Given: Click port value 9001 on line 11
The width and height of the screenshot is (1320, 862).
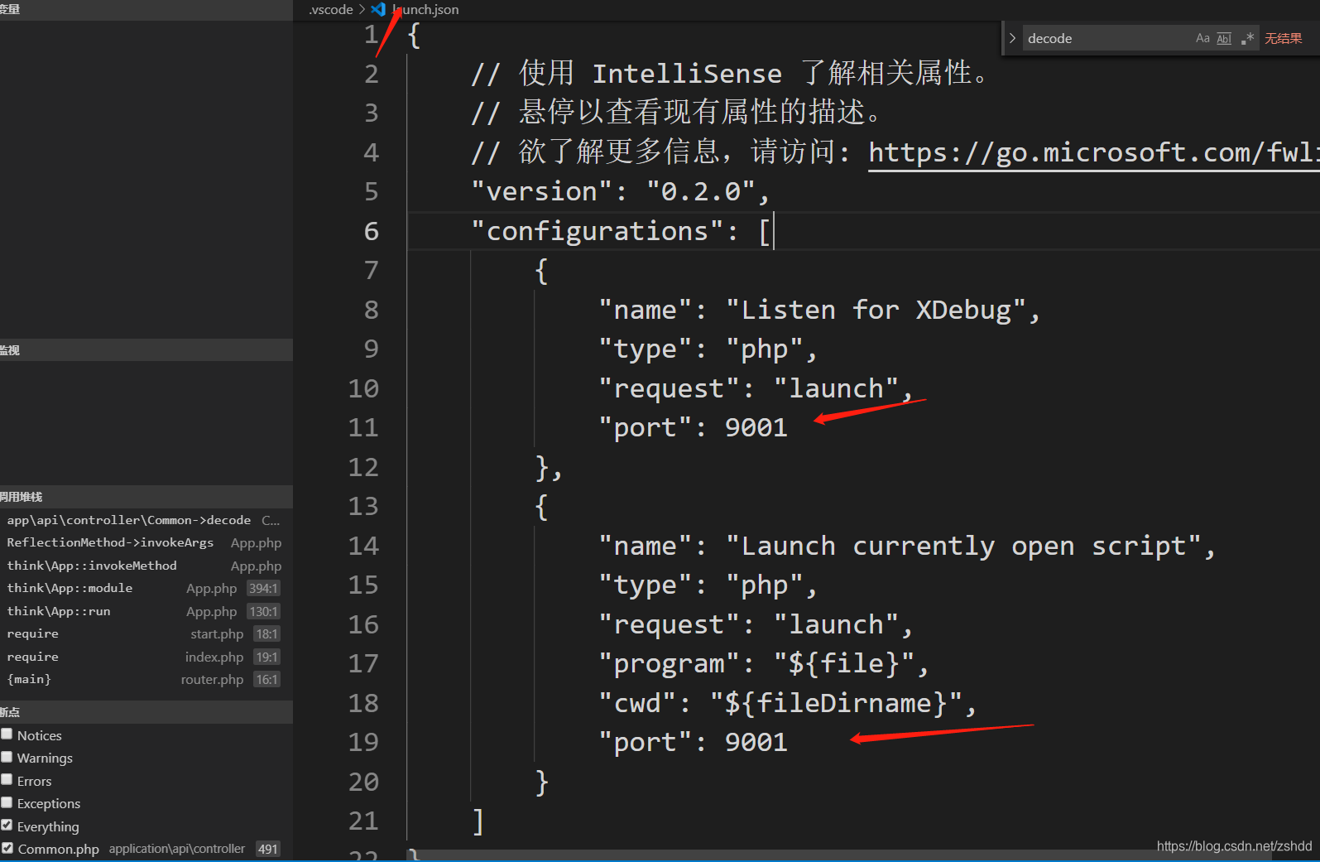Looking at the screenshot, I should pos(756,428).
